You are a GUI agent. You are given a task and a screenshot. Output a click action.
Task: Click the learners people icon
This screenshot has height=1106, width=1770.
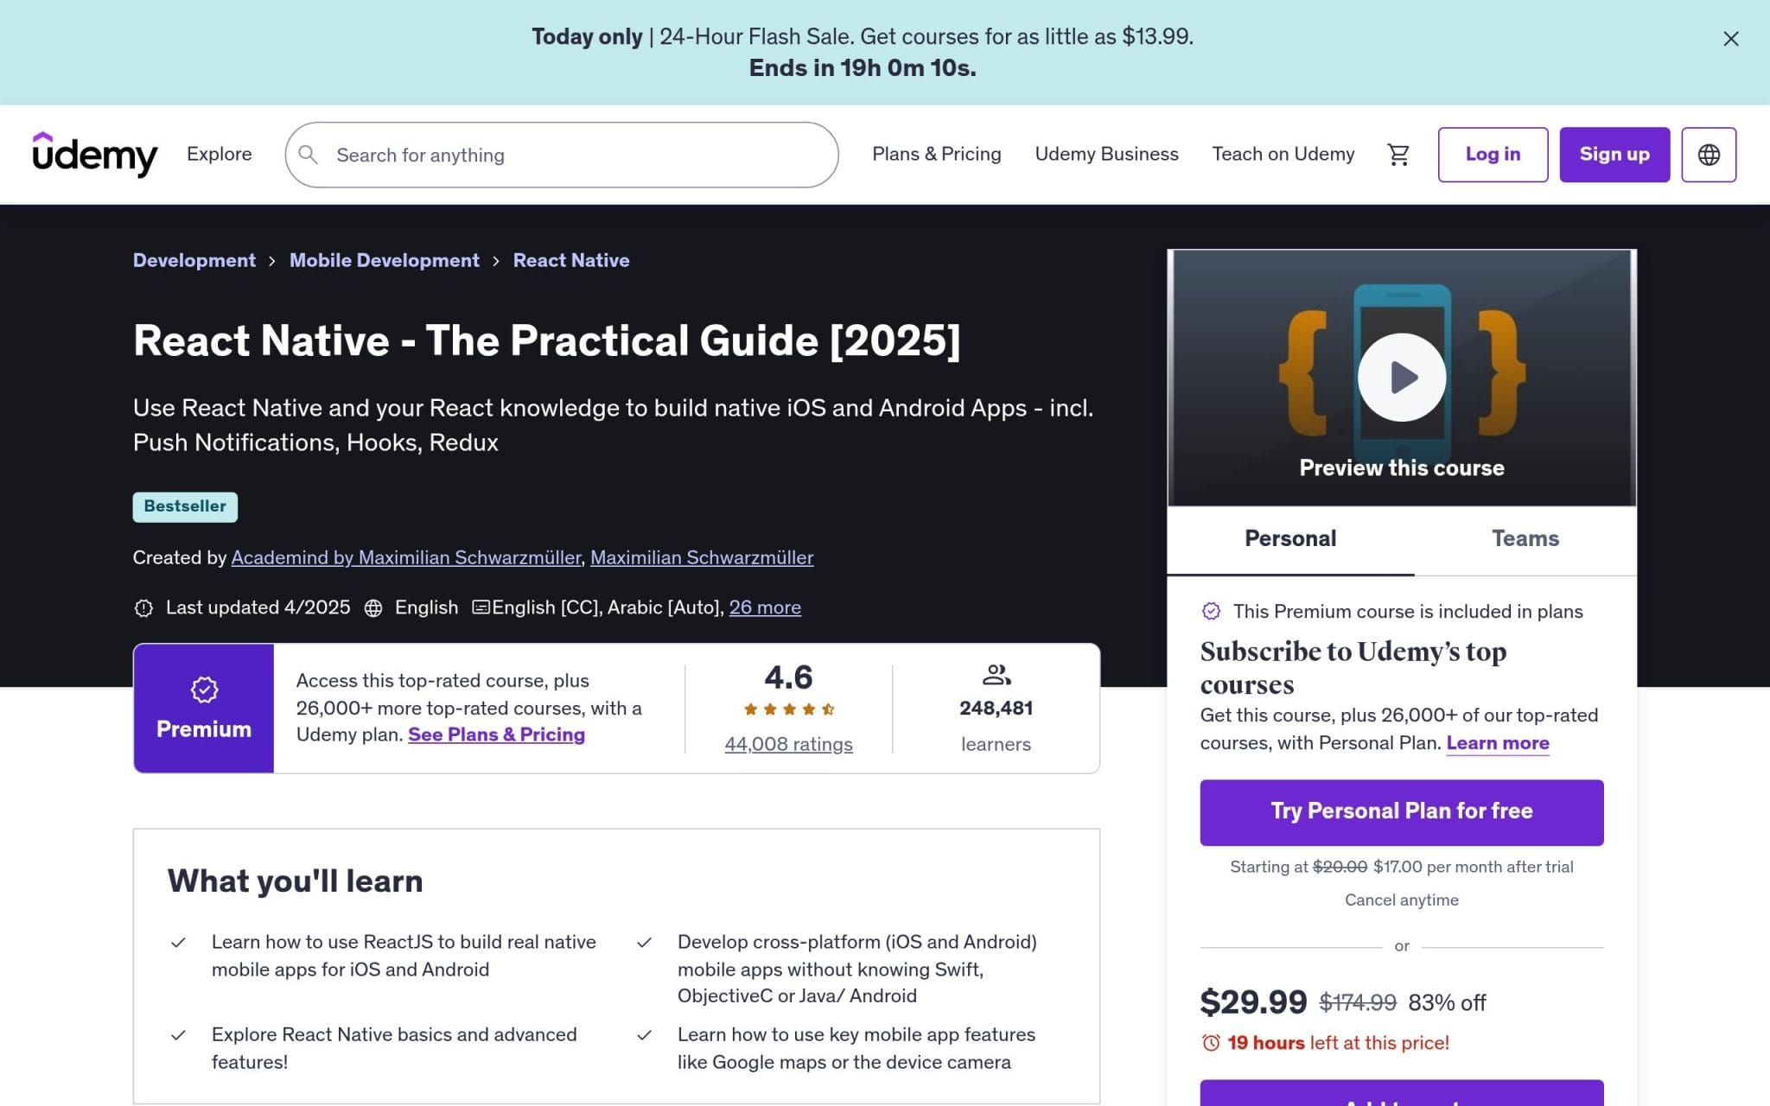996,674
